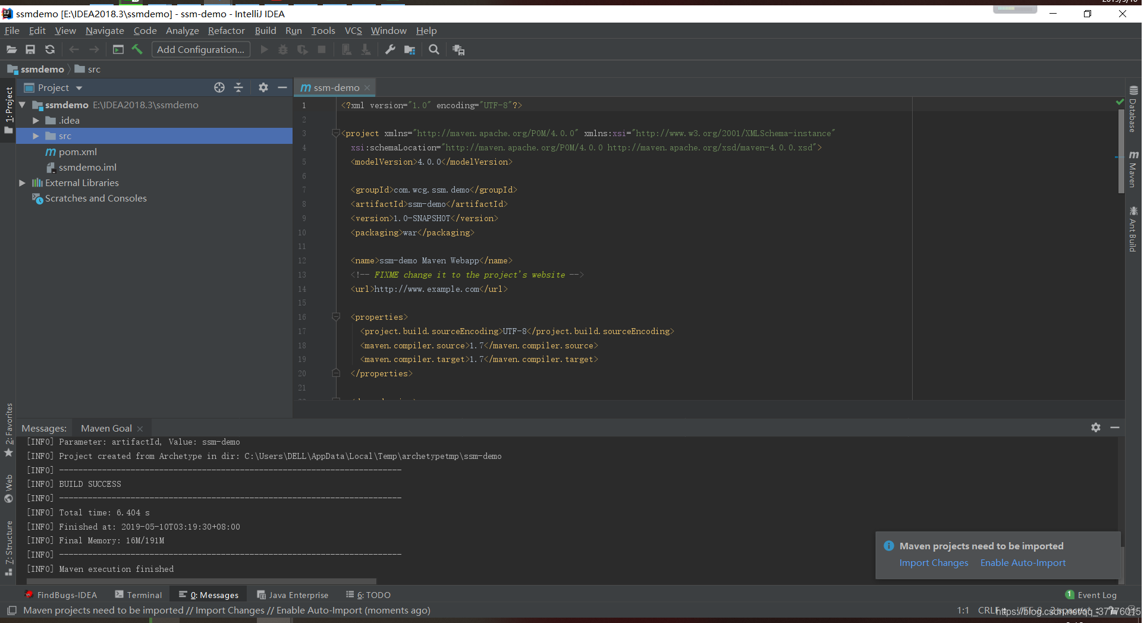Click the Import Changes link
The height and width of the screenshot is (623, 1147).
934,563
